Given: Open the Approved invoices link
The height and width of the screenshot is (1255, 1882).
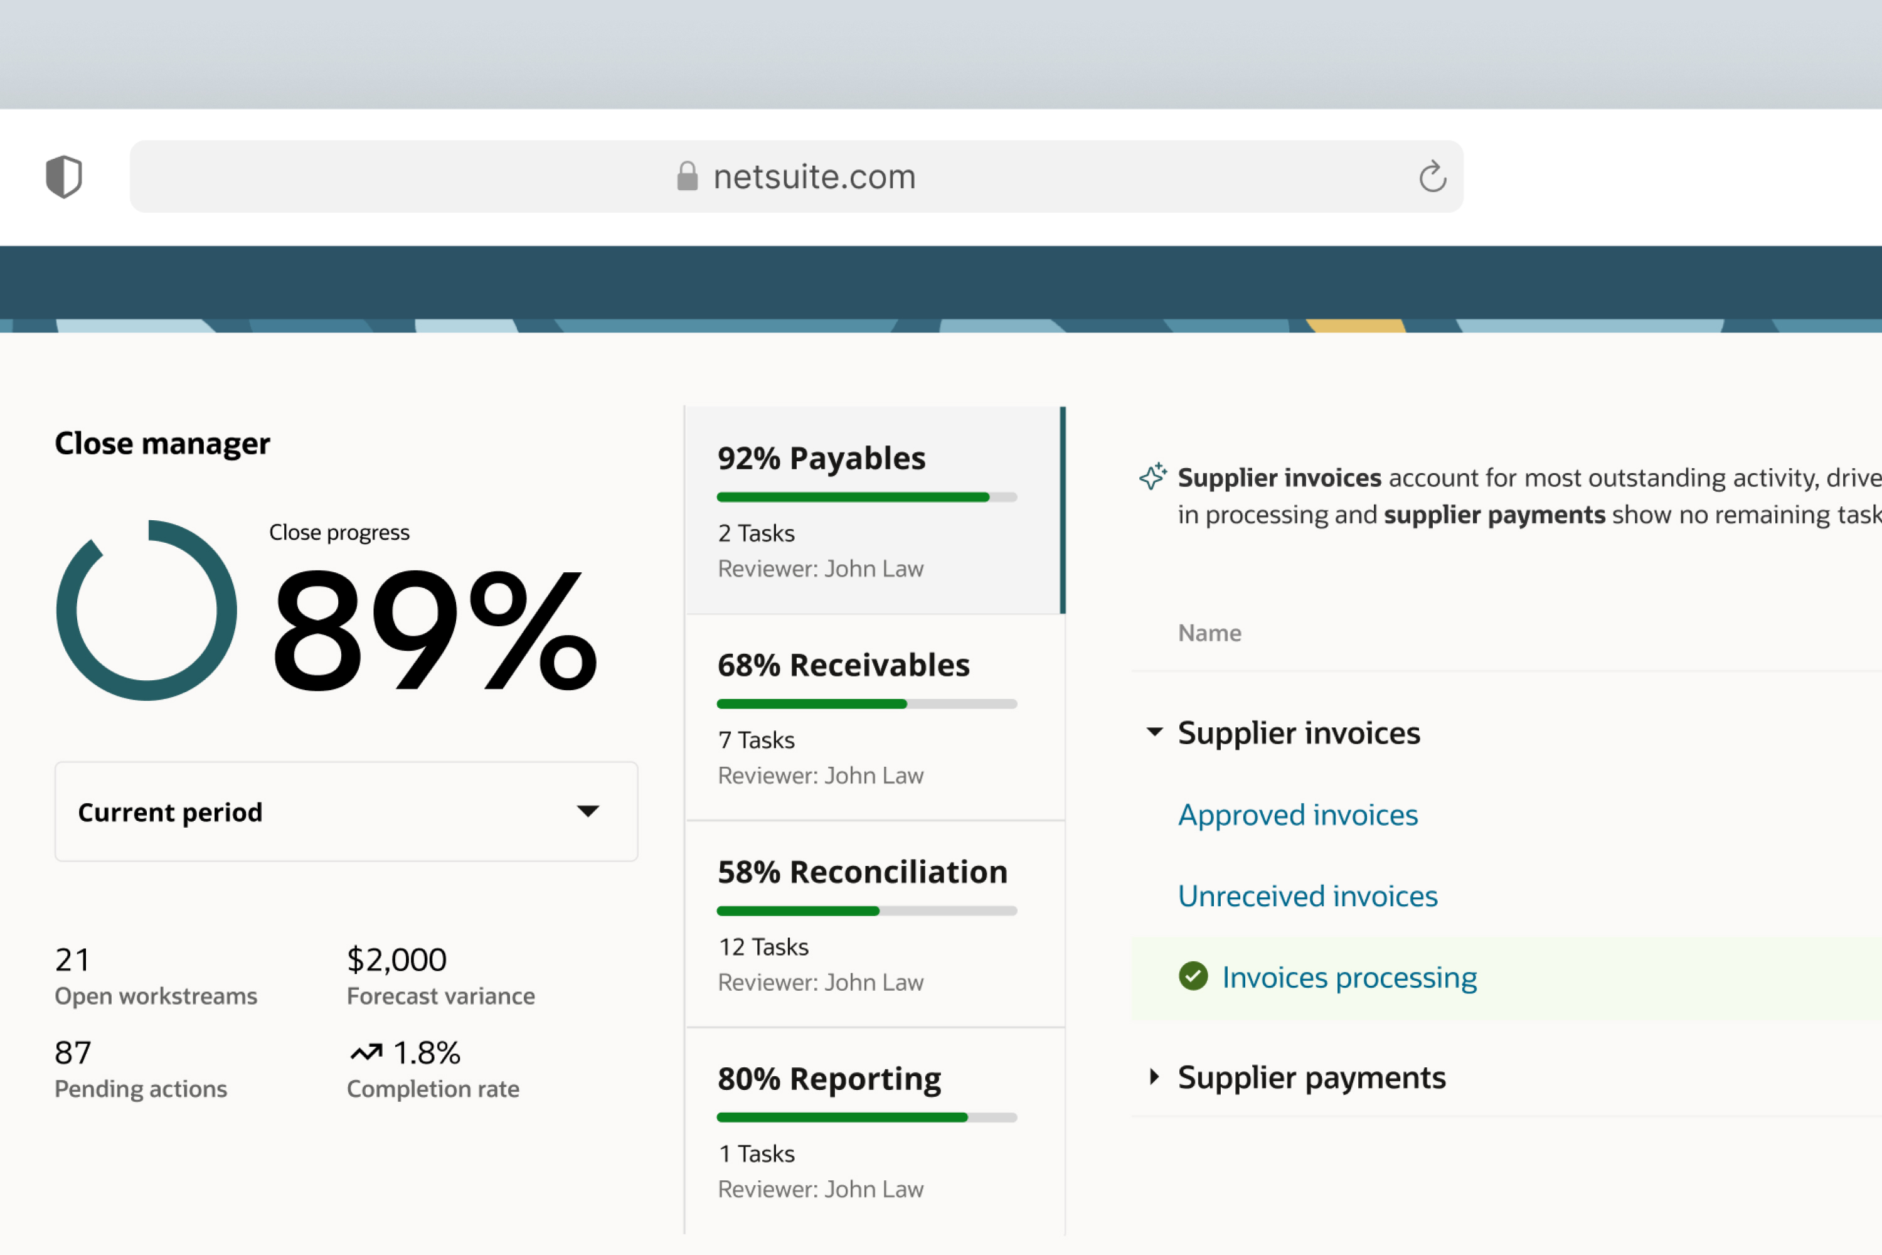Looking at the screenshot, I should tap(1297, 814).
